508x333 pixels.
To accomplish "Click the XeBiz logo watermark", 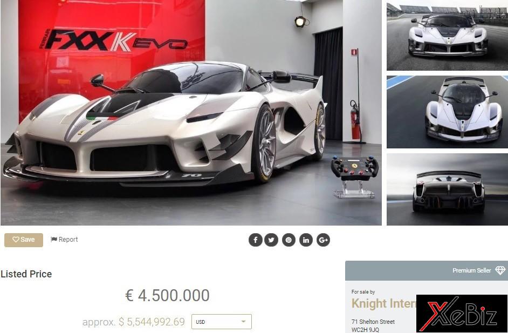I will click(x=461, y=313).
